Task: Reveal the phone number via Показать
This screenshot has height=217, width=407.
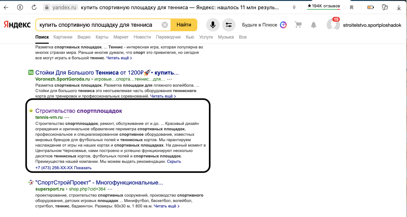Action: (83, 167)
